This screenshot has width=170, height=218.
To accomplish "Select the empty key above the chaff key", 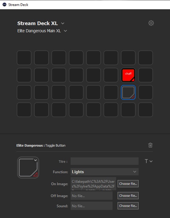I will [128, 58].
